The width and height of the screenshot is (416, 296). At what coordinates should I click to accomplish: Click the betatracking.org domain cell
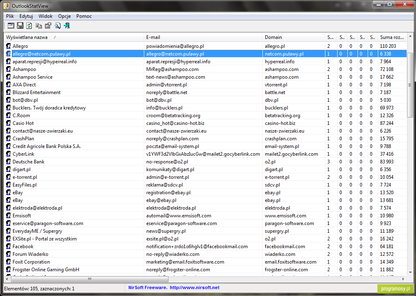[x=282, y=116]
